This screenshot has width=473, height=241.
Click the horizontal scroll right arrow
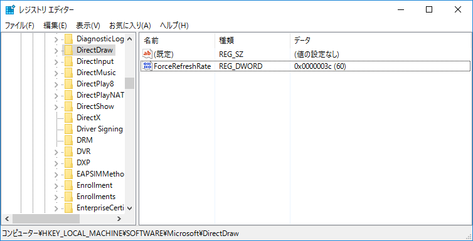pos(119,218)
